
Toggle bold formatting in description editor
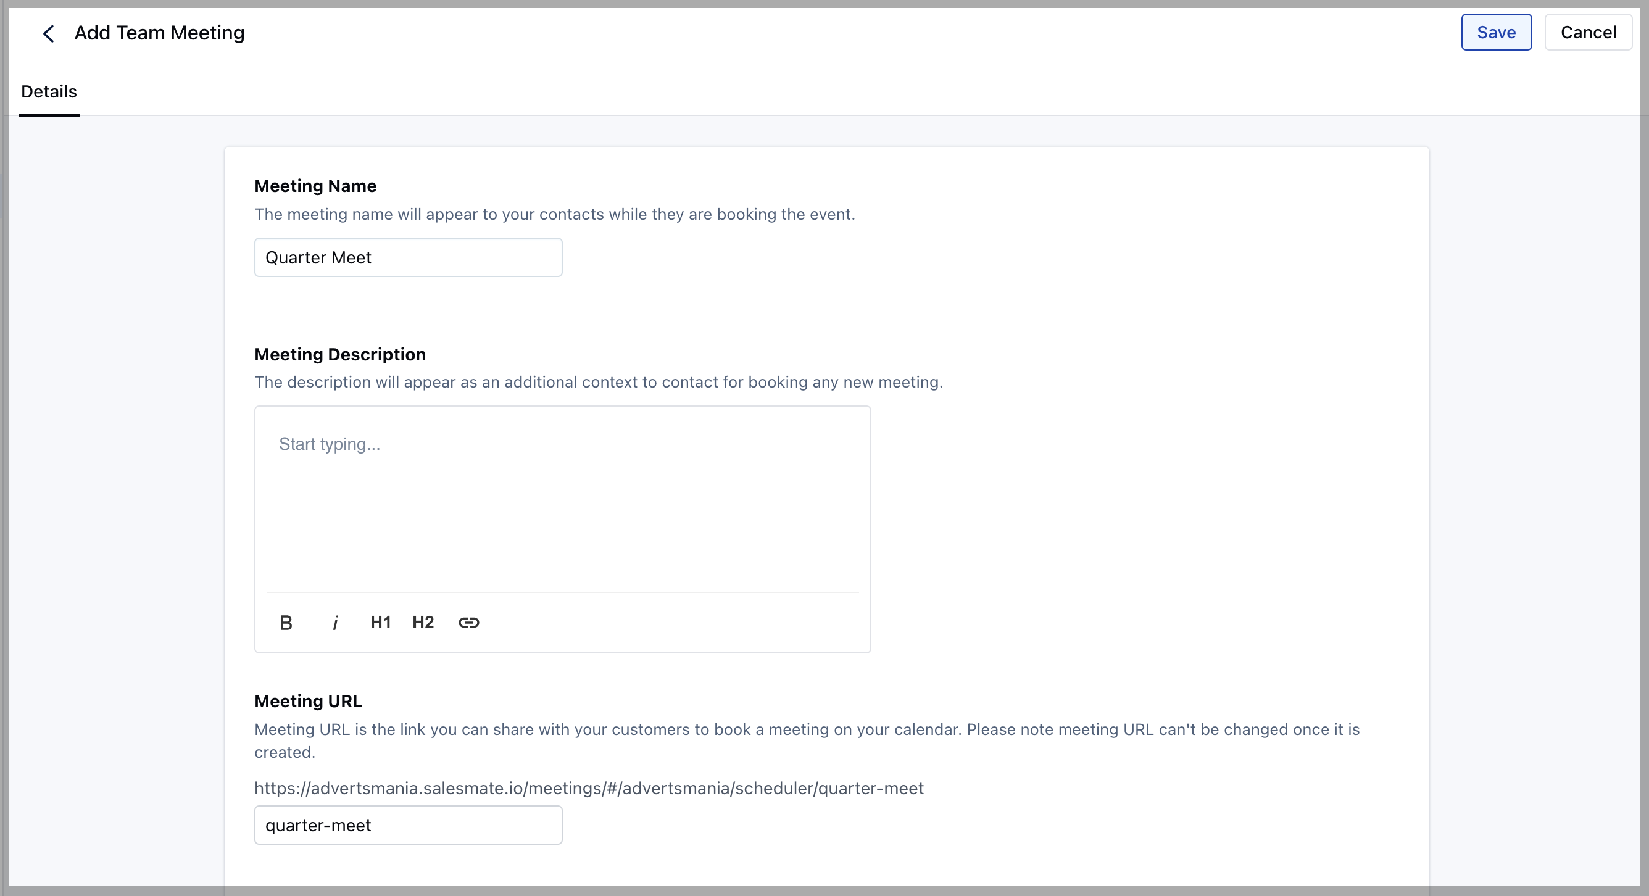286,623
